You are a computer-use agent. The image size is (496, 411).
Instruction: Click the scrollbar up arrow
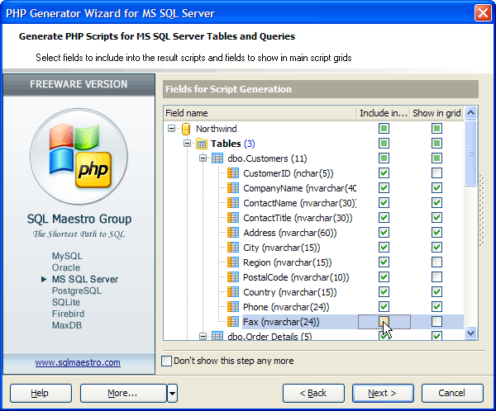[x=470, y=113]
